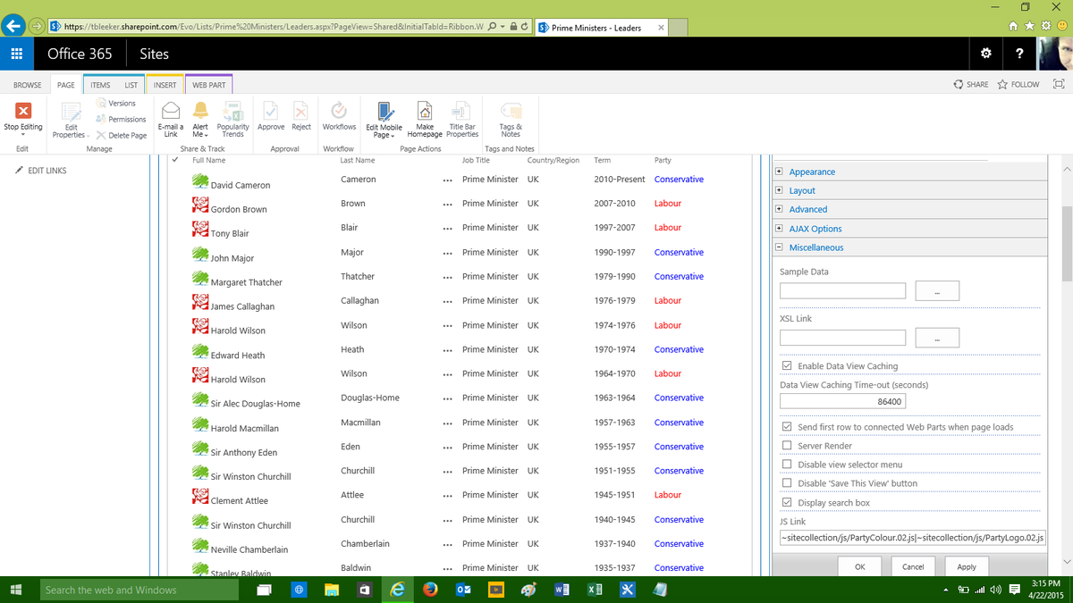Open the Office 365 app launcher
The width and height of the screenshot is (1073, 603).
pos(17,54)
